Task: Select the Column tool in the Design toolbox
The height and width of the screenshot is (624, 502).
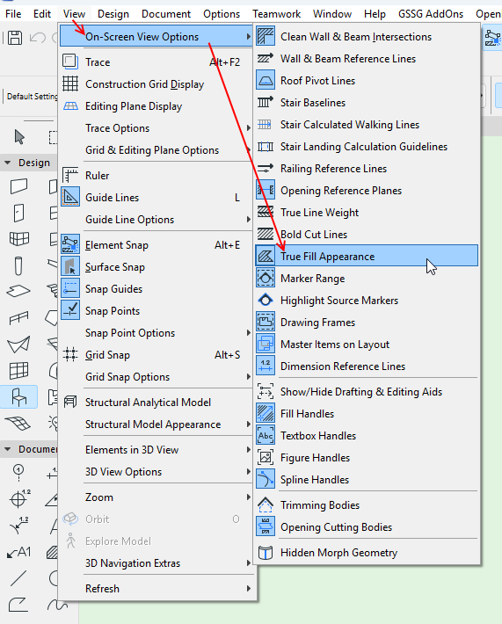Action: [x=18, y=265]
